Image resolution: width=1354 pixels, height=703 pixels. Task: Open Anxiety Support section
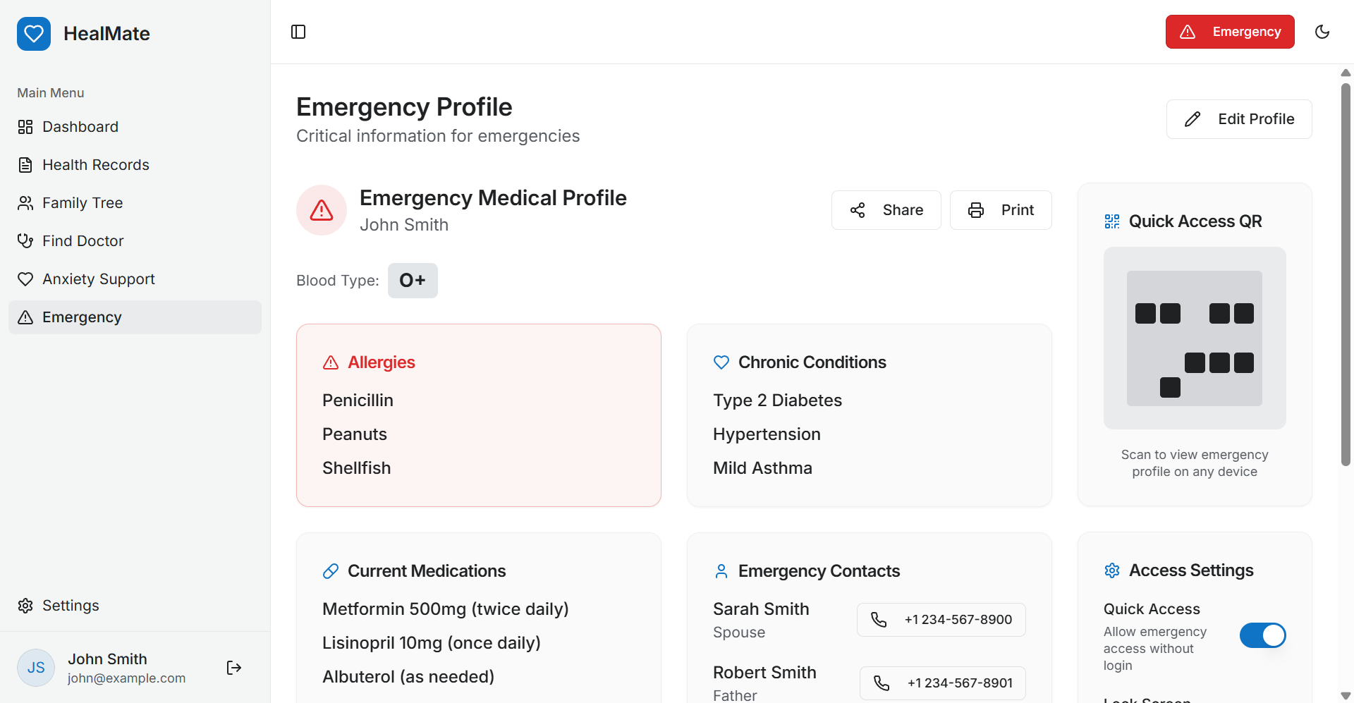(98, 279)
